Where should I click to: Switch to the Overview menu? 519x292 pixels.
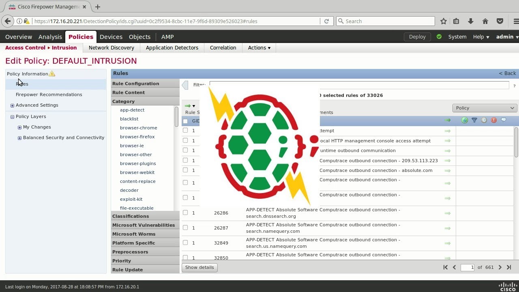click(19, 36)
